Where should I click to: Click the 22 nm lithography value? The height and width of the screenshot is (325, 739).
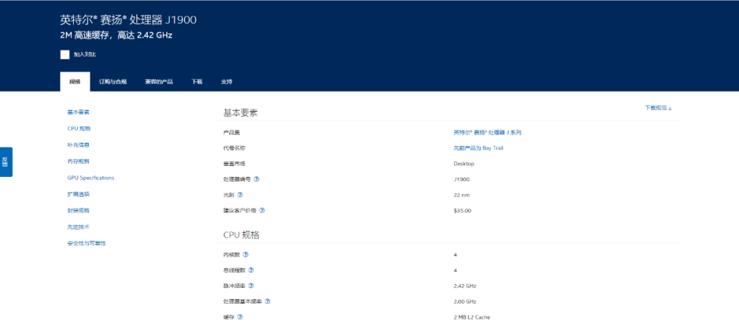point(461,195)
